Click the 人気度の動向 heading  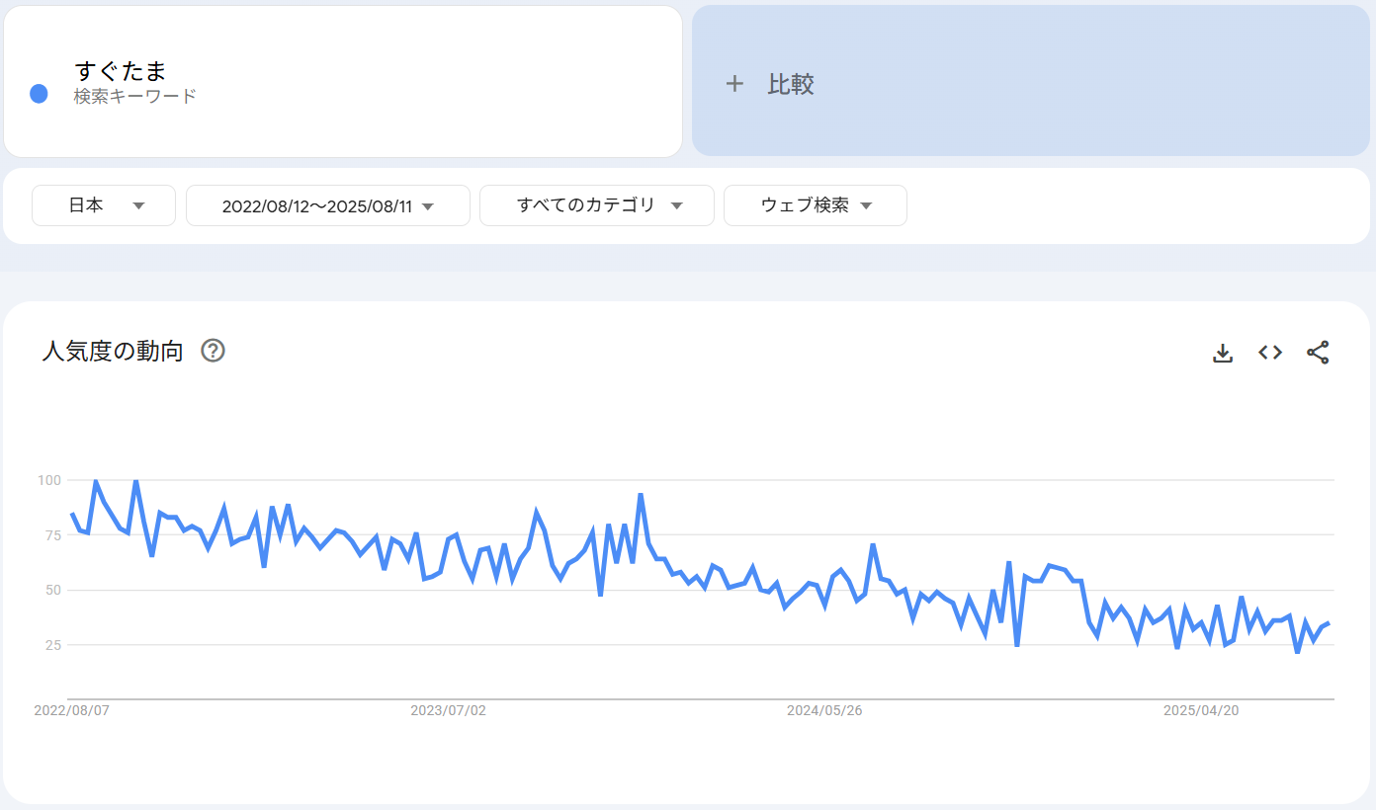[x=113, y=351]
